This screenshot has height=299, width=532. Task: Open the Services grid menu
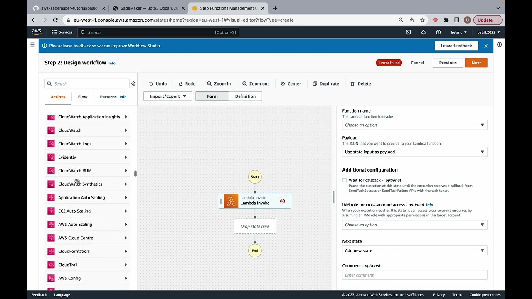tap(62, 32)
